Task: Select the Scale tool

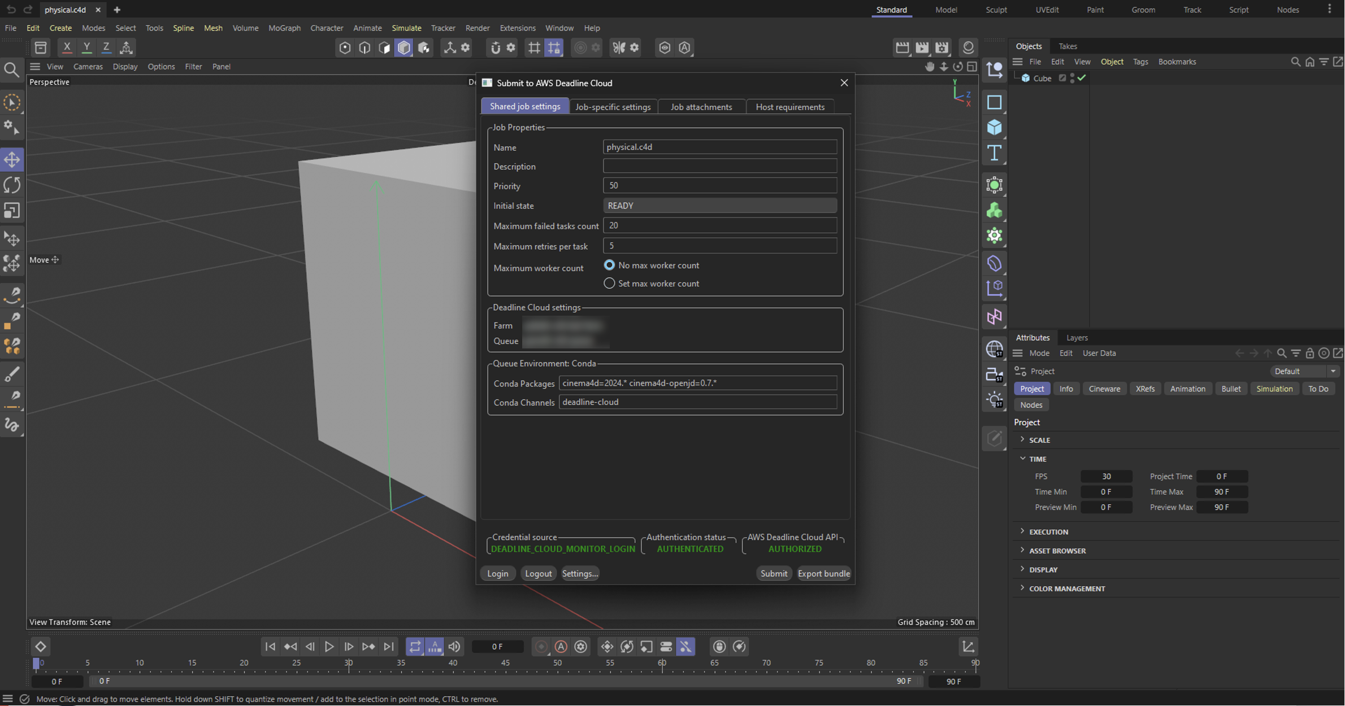Action: pyautogui.click(x=12, y=211)
